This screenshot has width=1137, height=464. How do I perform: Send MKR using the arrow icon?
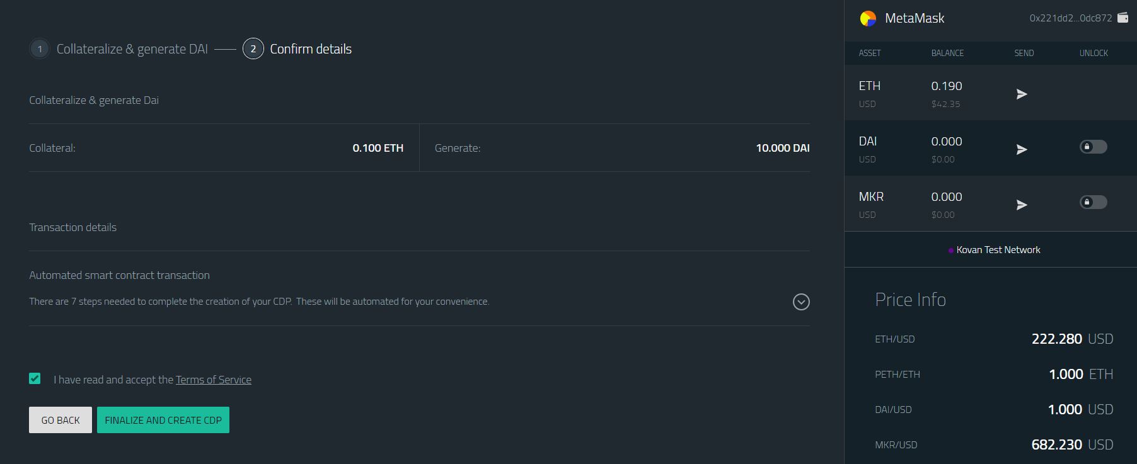(x=1022, y=205)
